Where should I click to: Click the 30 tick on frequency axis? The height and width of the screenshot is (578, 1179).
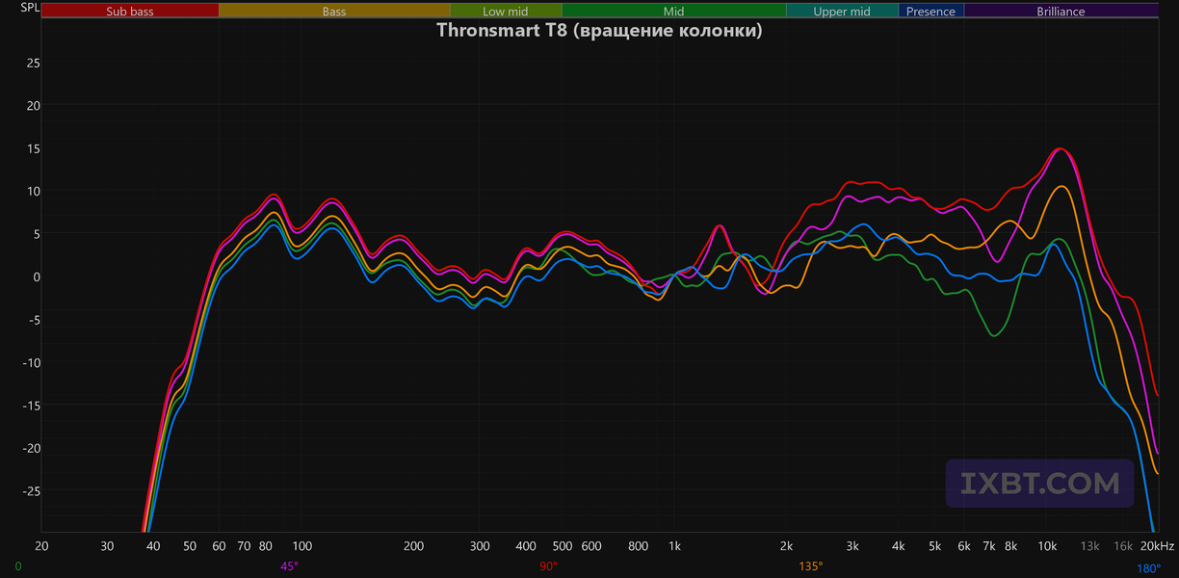pyautogui.click(x=108, y=546)
